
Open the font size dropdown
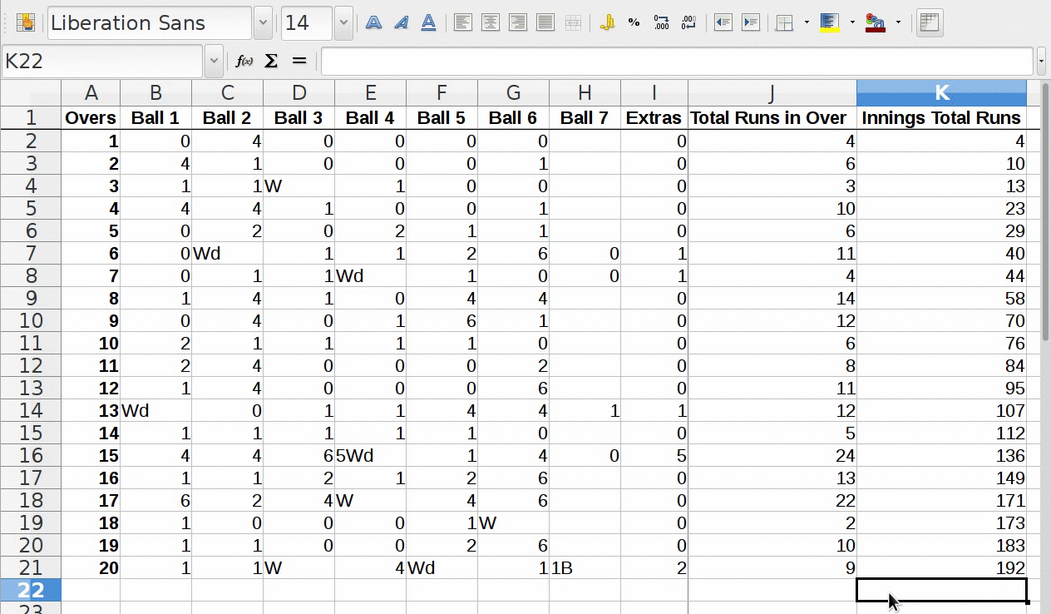coord(343,23)
